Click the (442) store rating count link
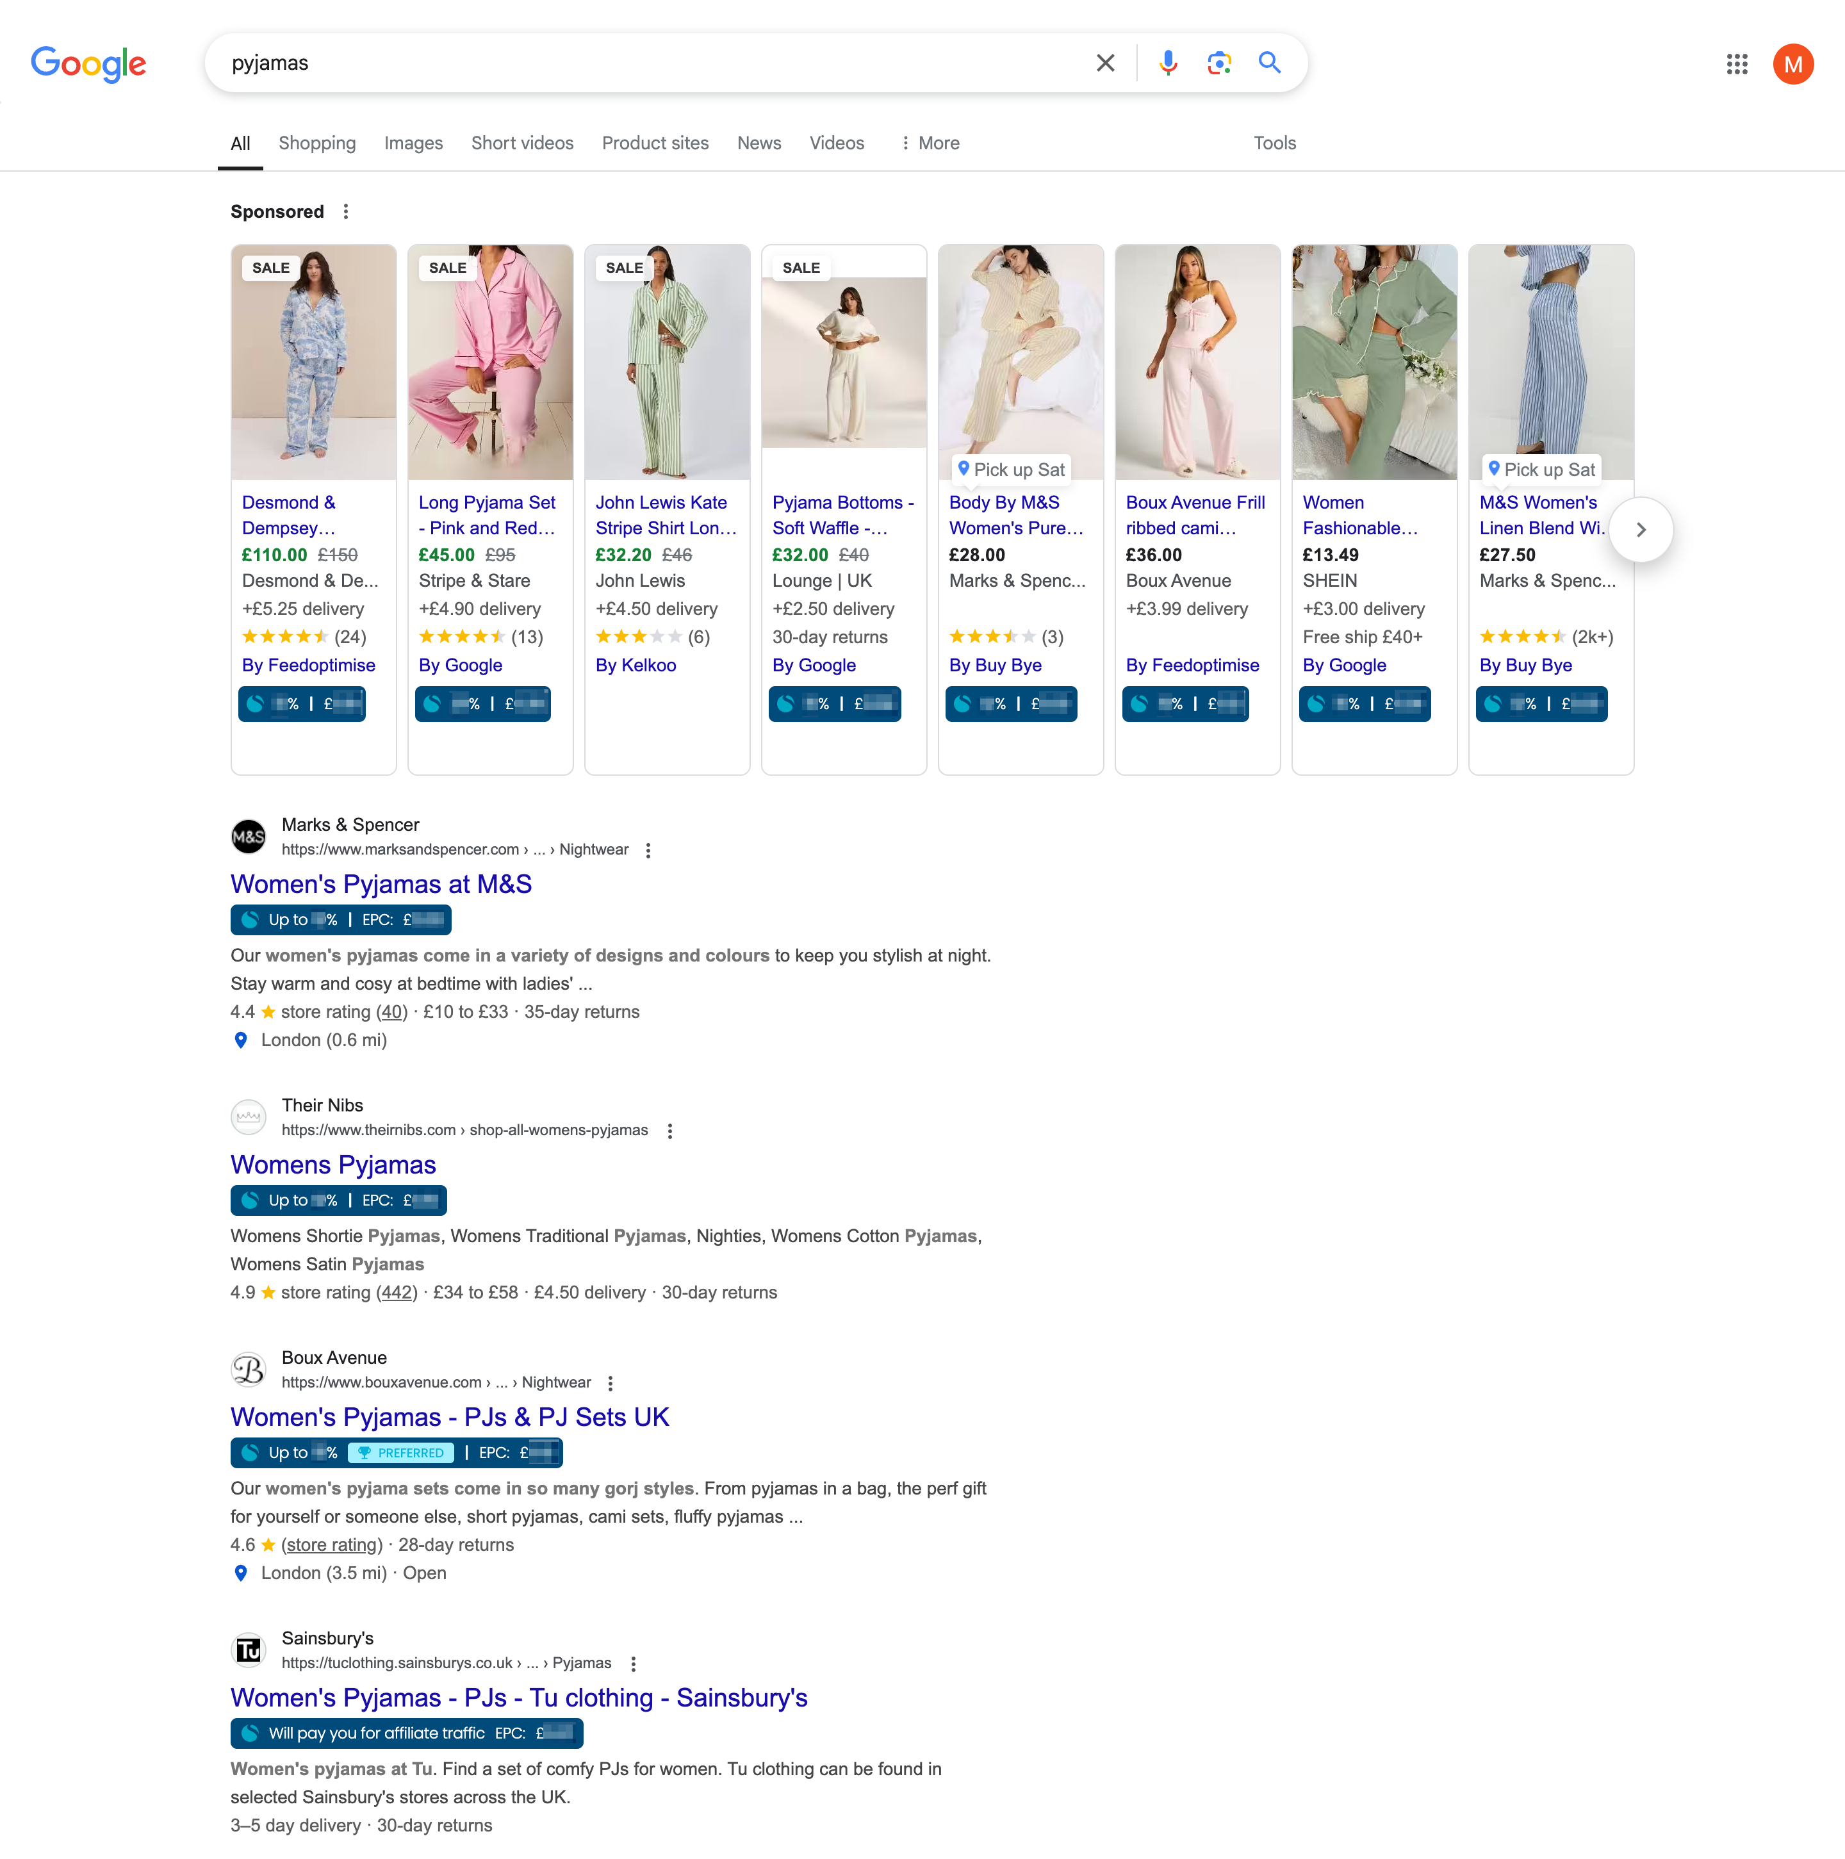 click(x=397, y=1293)
